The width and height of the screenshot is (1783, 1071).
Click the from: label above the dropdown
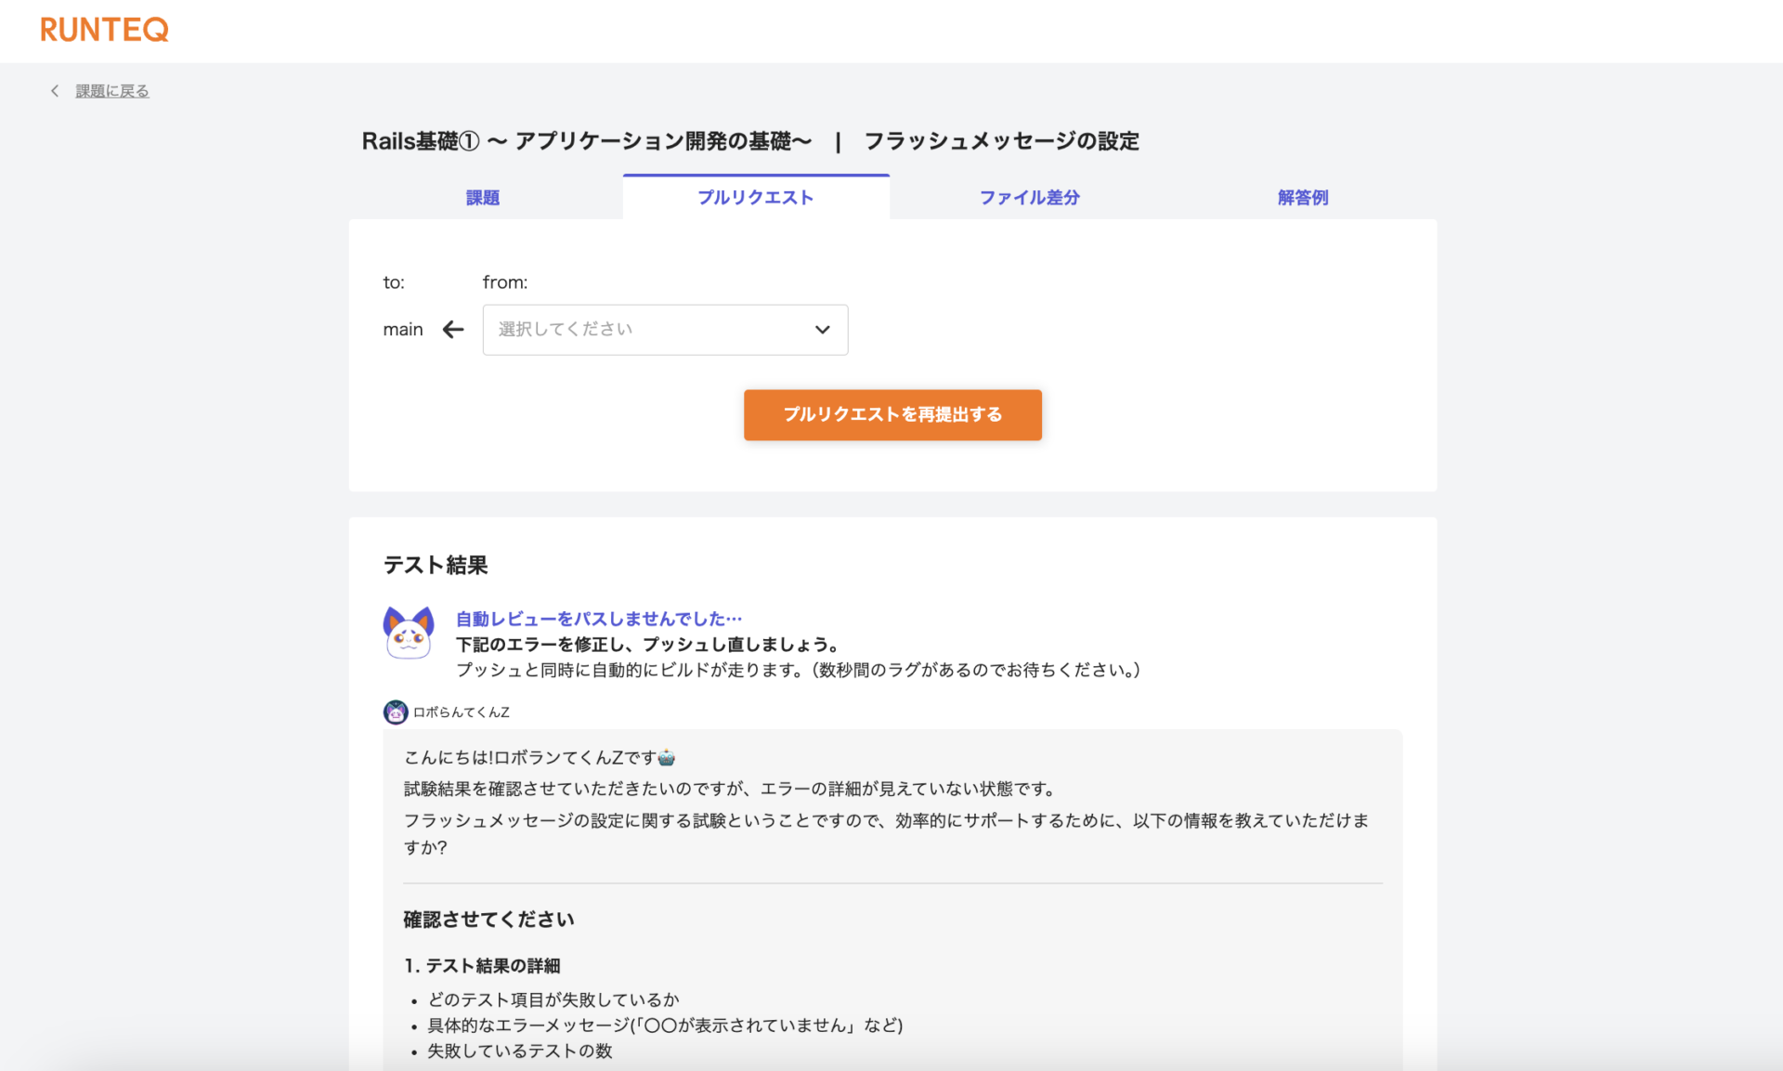click(x=505, y=282)
